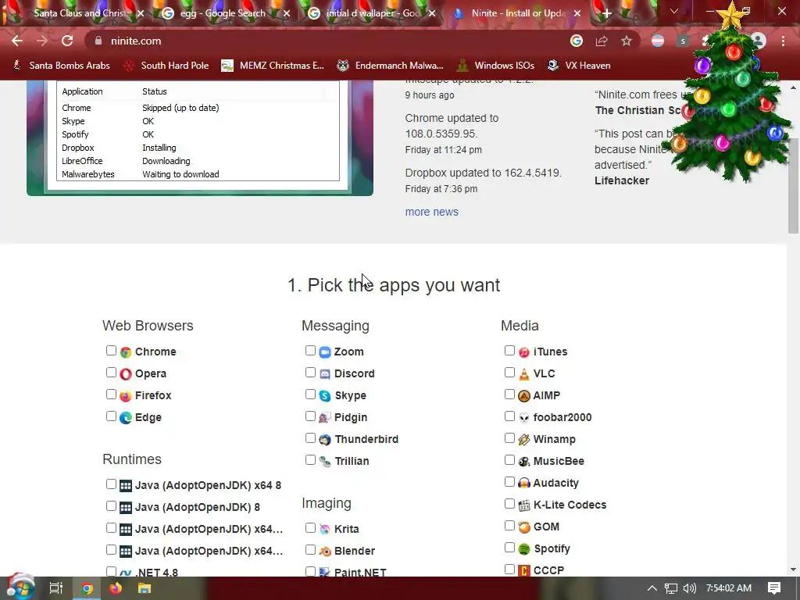Open the Windows notification center
This screenshot has height=600, width=800.
pyautogui.click(x=774, y=588)
